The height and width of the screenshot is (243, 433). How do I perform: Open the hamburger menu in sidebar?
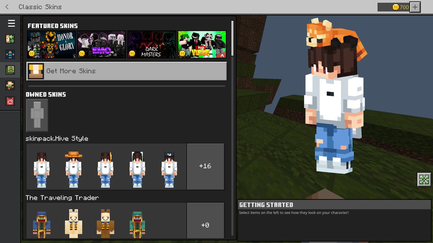12,23
